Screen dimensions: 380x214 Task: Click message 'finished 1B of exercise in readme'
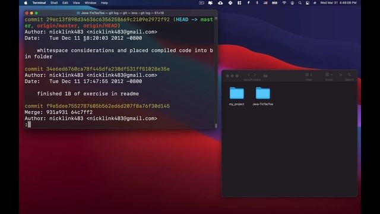[88, 94]
